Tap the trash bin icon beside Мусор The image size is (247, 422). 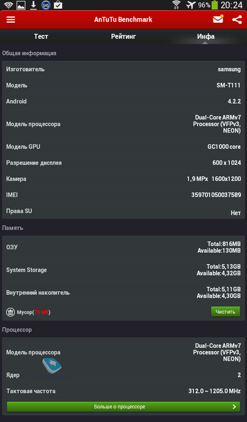click(11, 312)
